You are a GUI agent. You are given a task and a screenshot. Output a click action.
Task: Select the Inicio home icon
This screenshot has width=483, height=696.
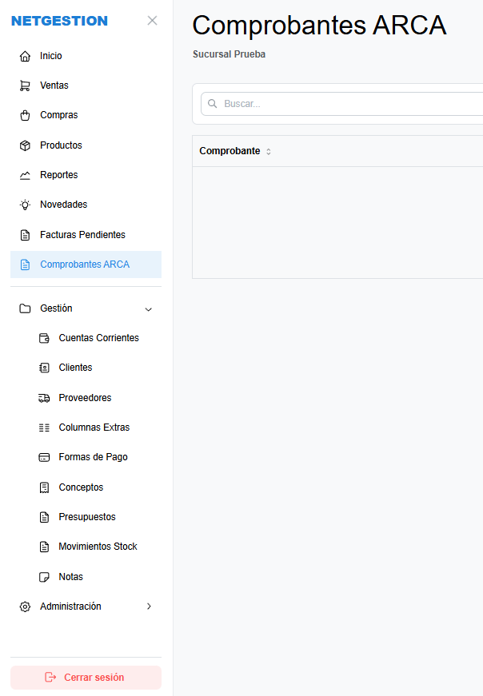(24, 55)
